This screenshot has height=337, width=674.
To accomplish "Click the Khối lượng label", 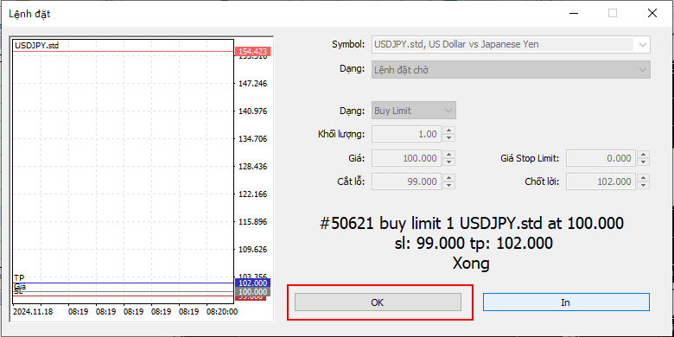I will click(341, 134).
